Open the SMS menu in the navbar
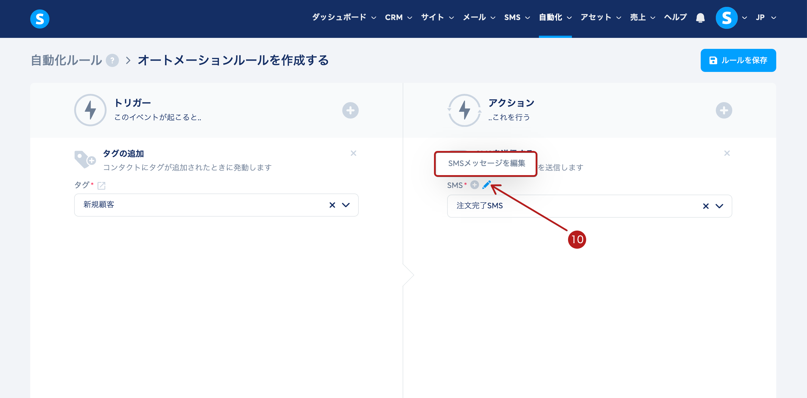The image size is (807, 398). tap(517, 18)
